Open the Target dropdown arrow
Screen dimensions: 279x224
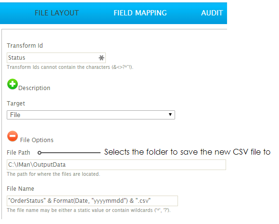click(x=170, y=115)
